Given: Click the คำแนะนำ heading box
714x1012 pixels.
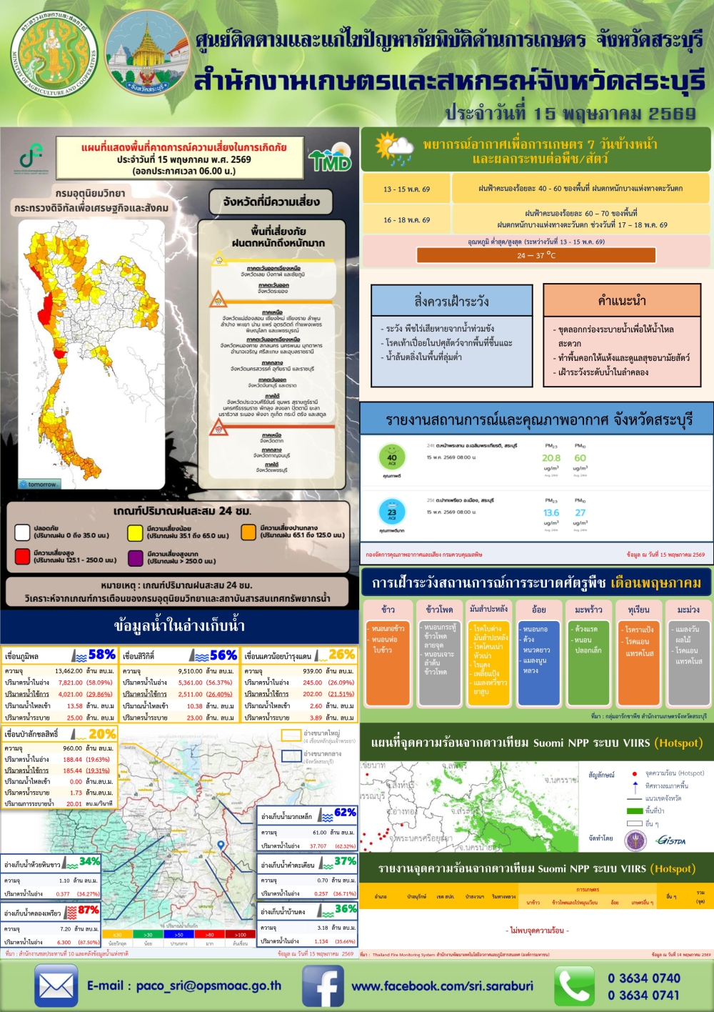Looking at the screenshot, I should [x=622, y=301].
